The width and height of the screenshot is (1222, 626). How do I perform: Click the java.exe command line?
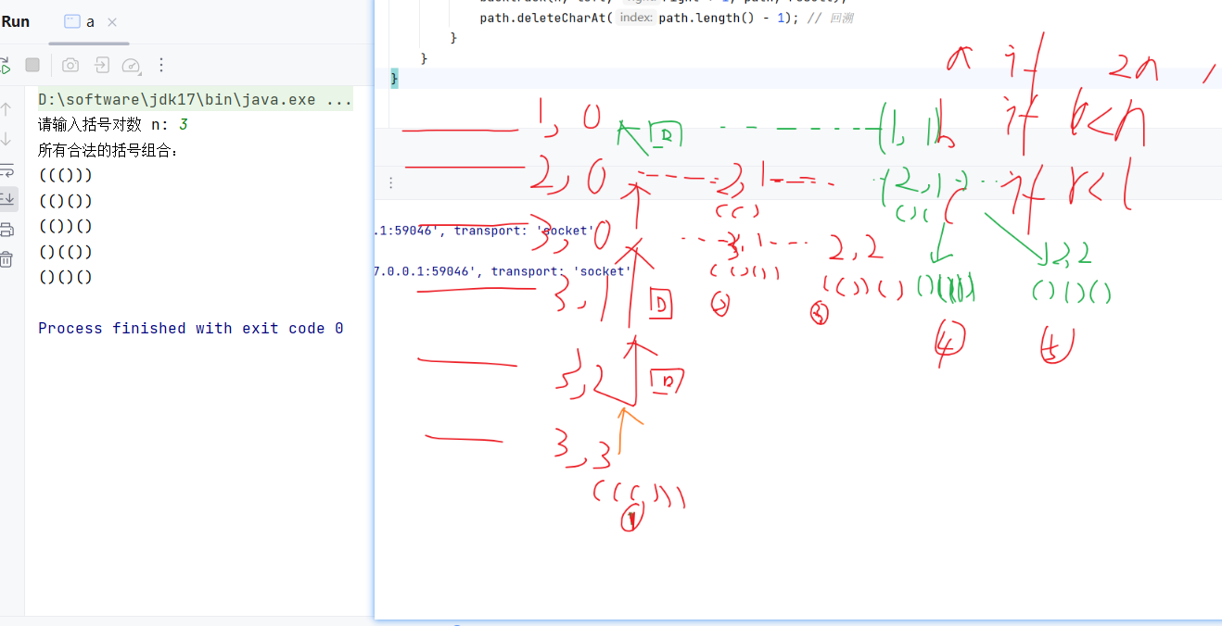[x=195, y=99]
